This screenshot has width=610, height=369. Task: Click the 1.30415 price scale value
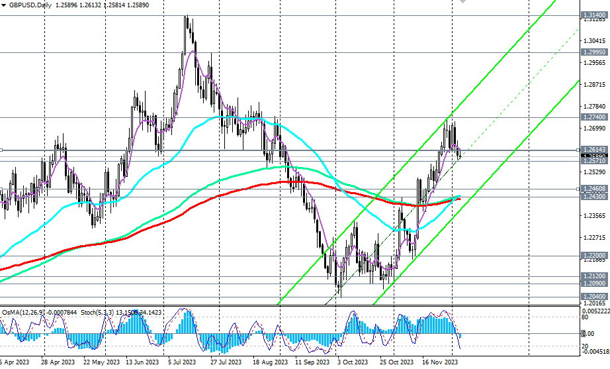[x=594, y=40]
